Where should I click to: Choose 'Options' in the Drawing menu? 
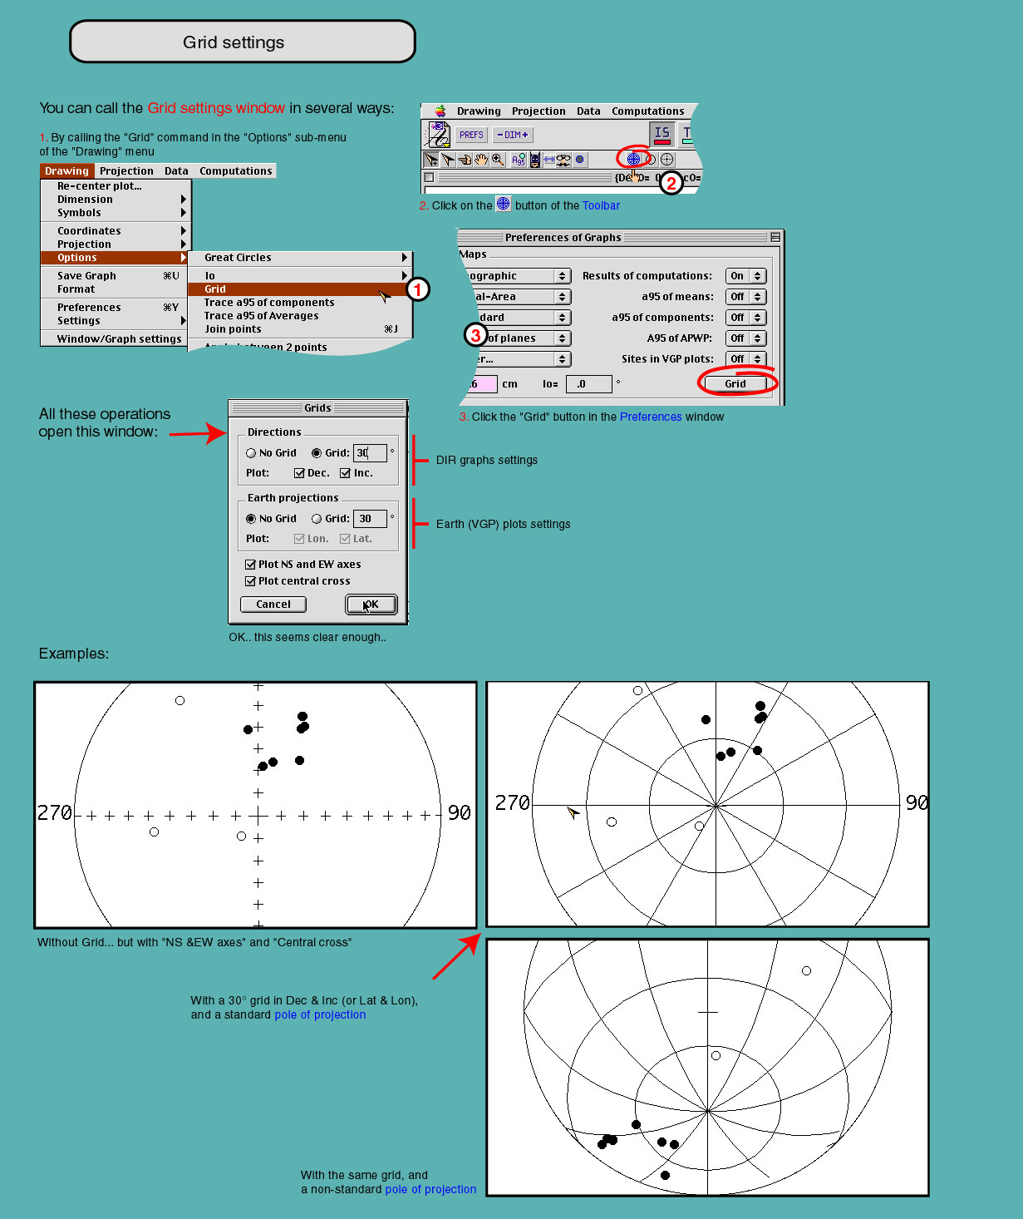[x=116, y=258]
